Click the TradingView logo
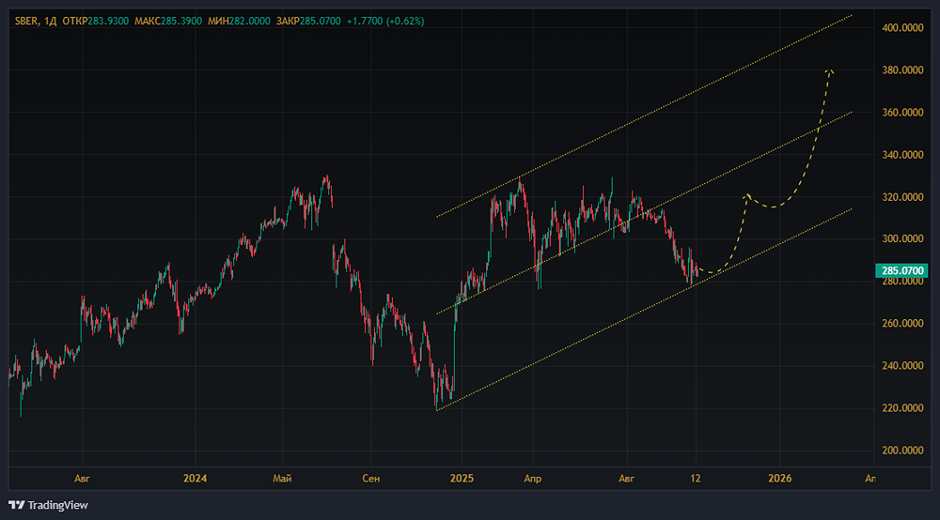Image resolution: width=940 pixels, height=520 pixels. (x=48, y=505)
